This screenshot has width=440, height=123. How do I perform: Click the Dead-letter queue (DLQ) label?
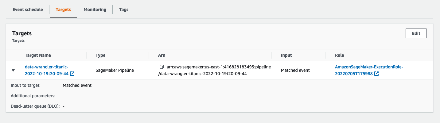[35, 106]
